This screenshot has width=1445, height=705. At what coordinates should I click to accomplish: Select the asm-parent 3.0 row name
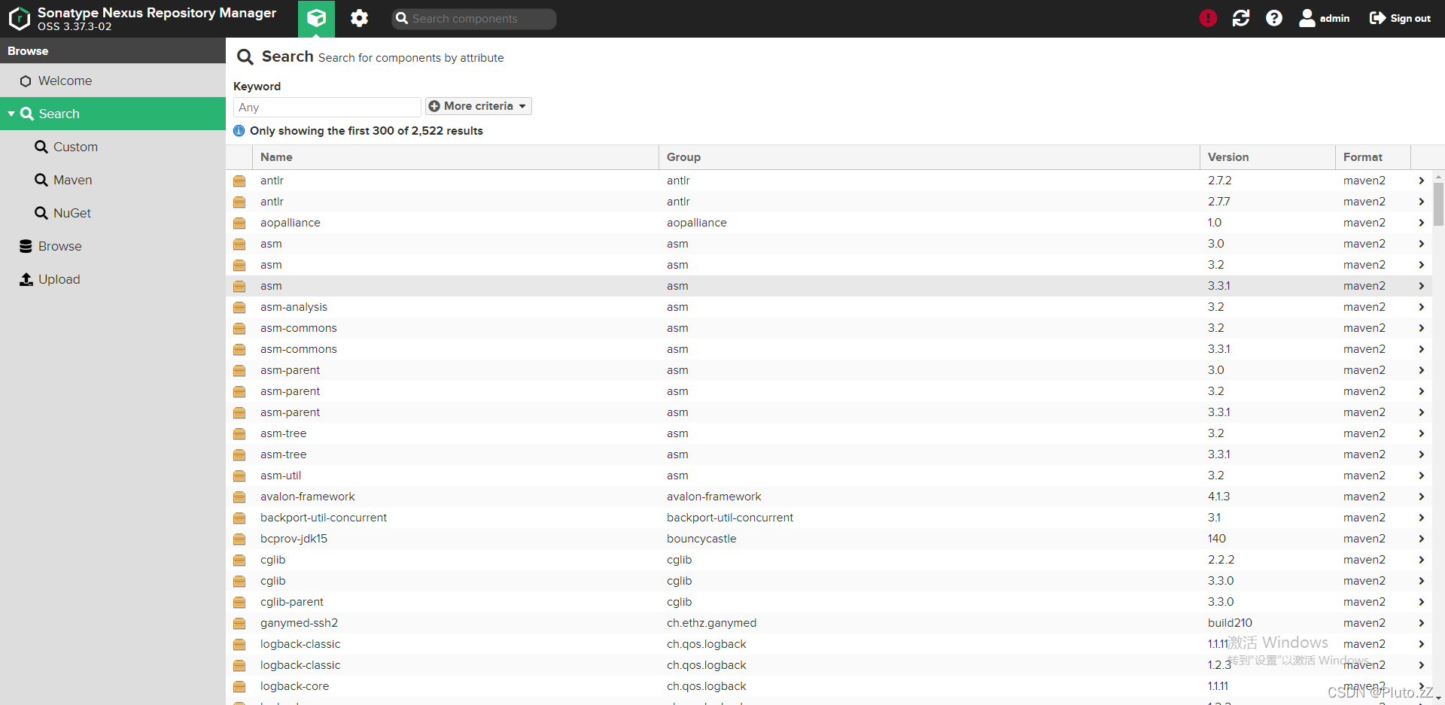(x=290, y=370)
